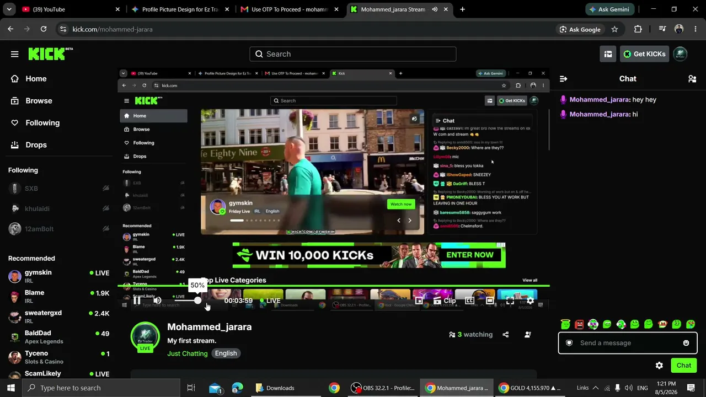
Task: Open followed channel SXB
Action: coord(59,189)
